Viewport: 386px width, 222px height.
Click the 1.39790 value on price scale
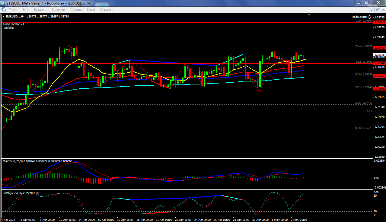coord(380,17)
